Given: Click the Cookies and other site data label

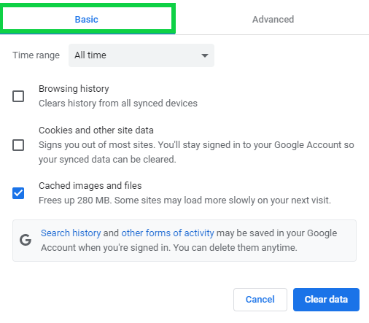Looking at the screenshot, I should (x=96, y=131).
